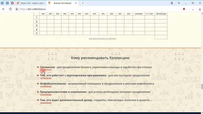
Task: Click the доход (руб) column header
Action: pos(161,14)
